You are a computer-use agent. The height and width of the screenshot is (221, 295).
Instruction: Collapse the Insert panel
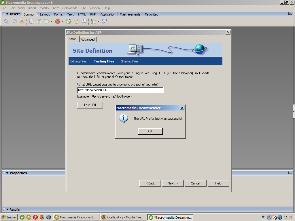7,14
